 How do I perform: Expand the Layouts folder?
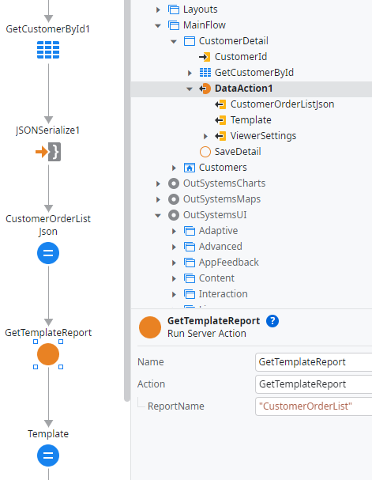(x=158, y=9)
